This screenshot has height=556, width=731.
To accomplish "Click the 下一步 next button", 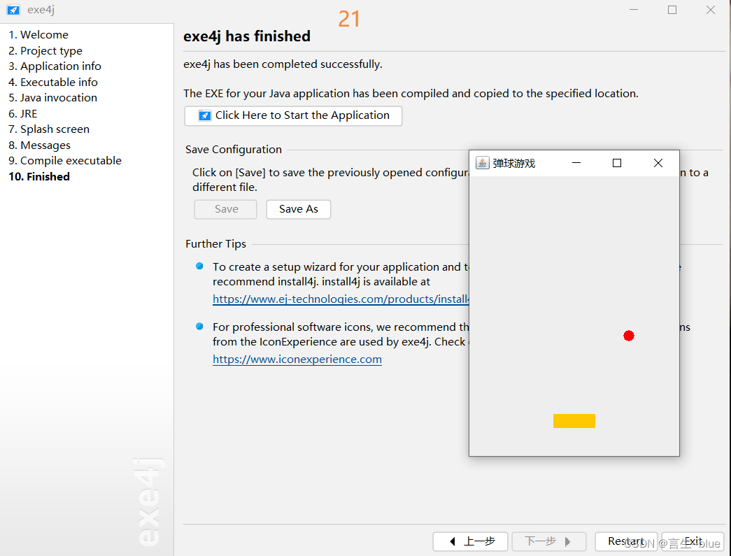I will pos(548,541).
